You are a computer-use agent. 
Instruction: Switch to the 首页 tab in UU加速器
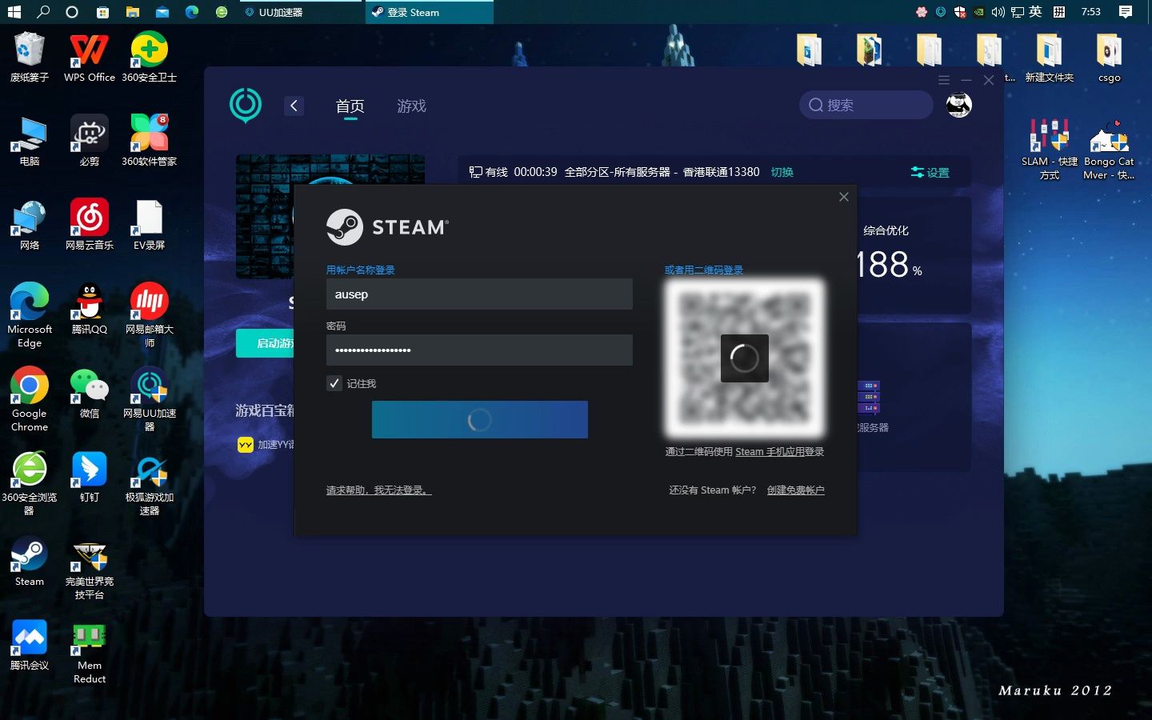point(349,105)
